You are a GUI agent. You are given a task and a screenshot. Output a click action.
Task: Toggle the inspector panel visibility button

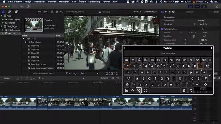click(x=204, y=7)
